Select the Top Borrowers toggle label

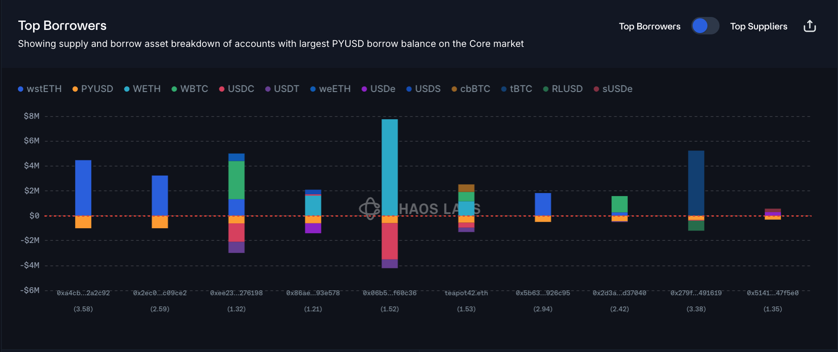[x=649, y=26]
